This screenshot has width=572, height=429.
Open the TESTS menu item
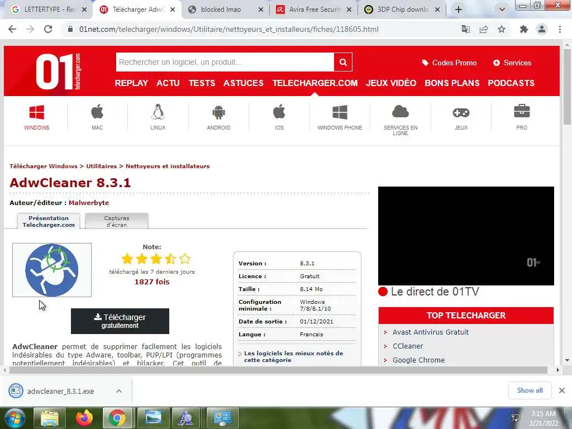click(x=202, y=83)
